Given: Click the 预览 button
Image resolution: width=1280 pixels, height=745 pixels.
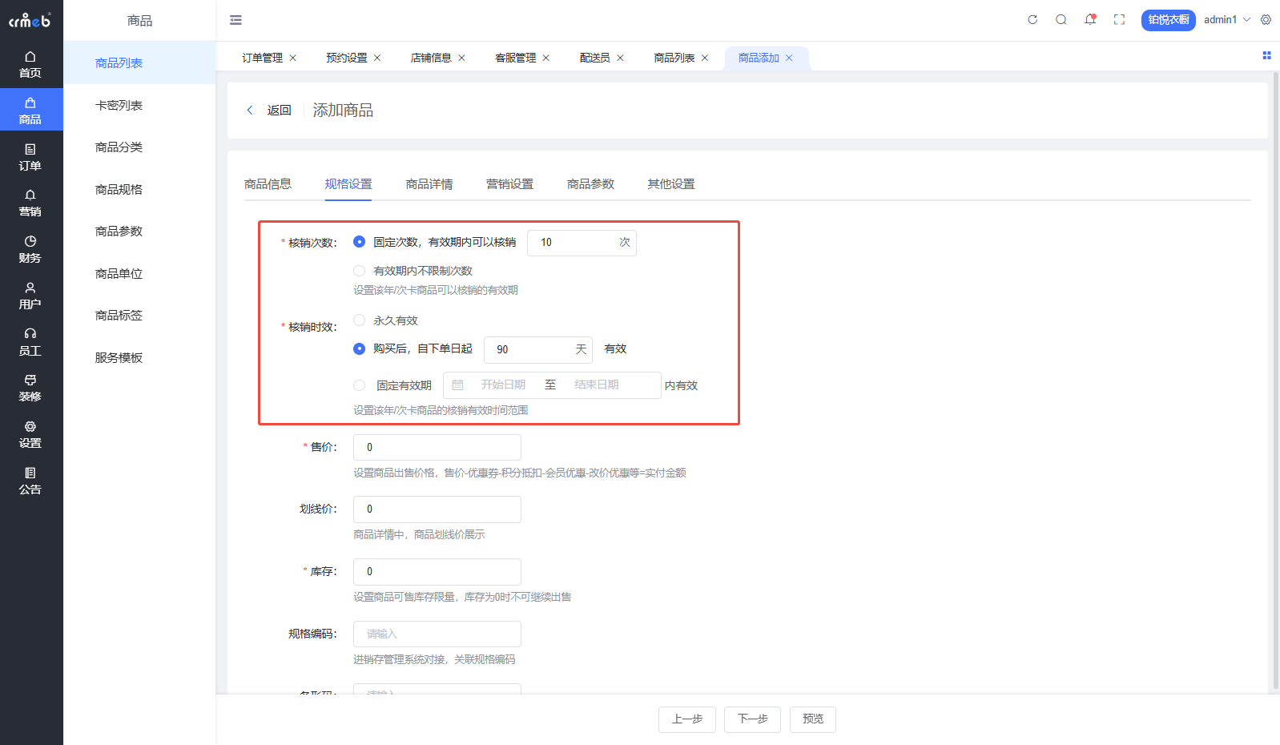Looking at the screenshot, I should pyautogui.click(x=813, y=719).
